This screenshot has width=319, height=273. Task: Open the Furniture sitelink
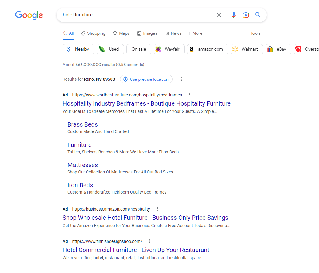click(x=80, y=145)
